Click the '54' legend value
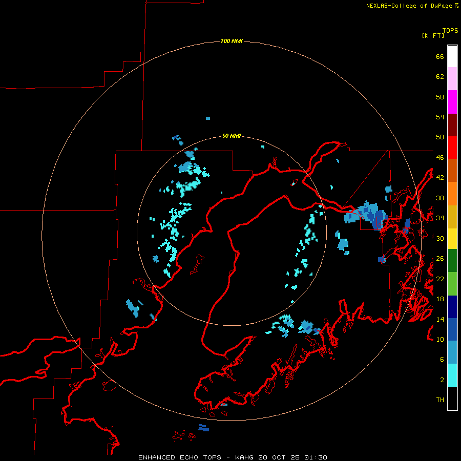Screen dimensions: 461x461 [440, 117]
